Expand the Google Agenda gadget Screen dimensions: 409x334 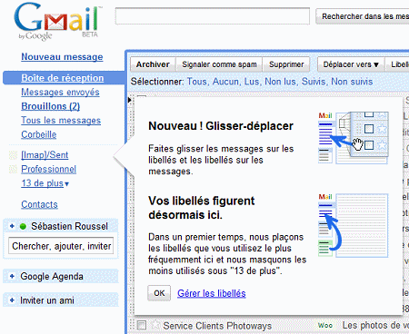[12, 276]
